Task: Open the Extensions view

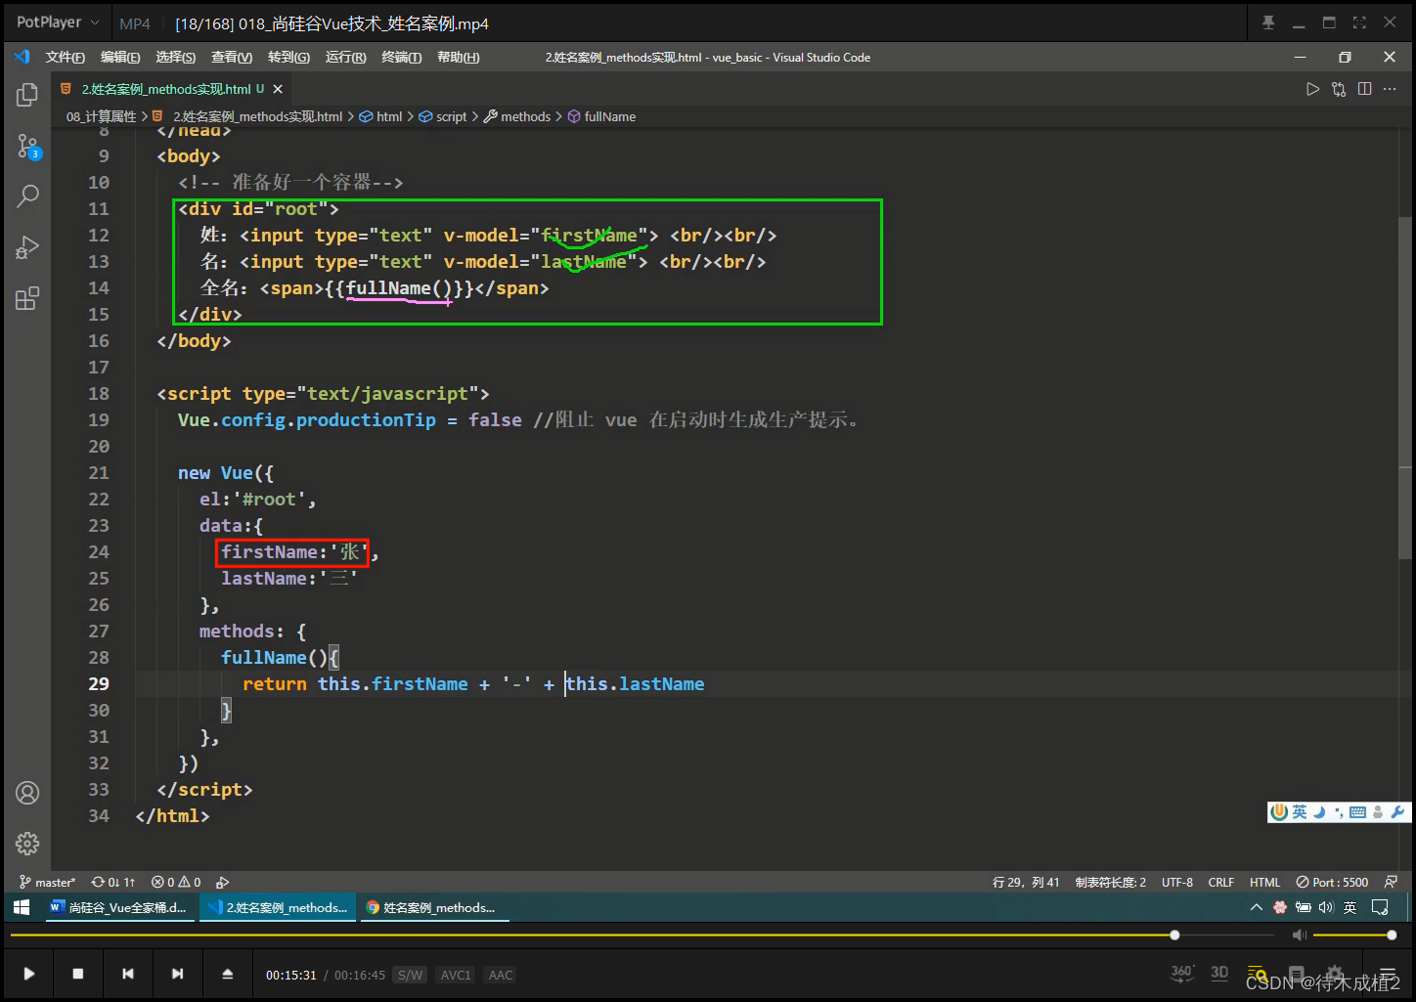Action: click(27, 298)
